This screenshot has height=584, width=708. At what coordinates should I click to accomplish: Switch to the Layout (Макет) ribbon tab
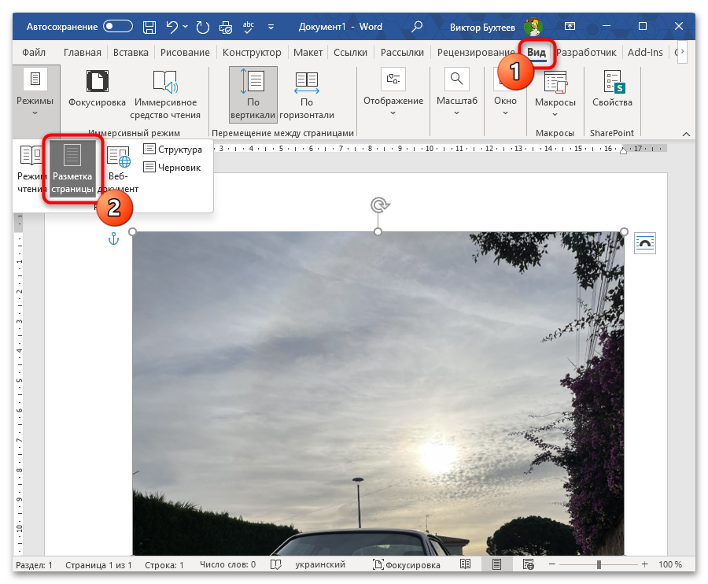tap(308, 53)
